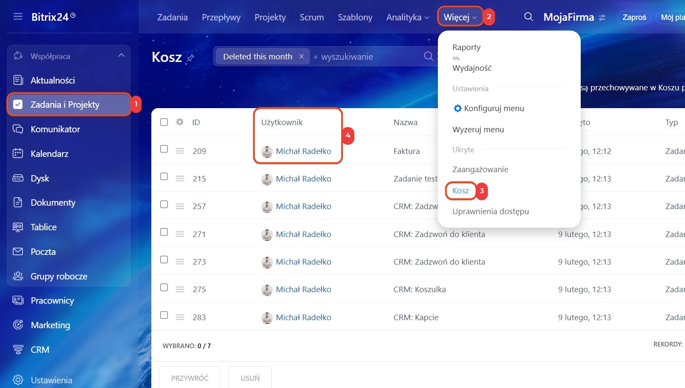The height and width of the screenshot is (388, 685).
Task: Click MojaFirma settings sliders icon
Action: (x=602, y=17)
